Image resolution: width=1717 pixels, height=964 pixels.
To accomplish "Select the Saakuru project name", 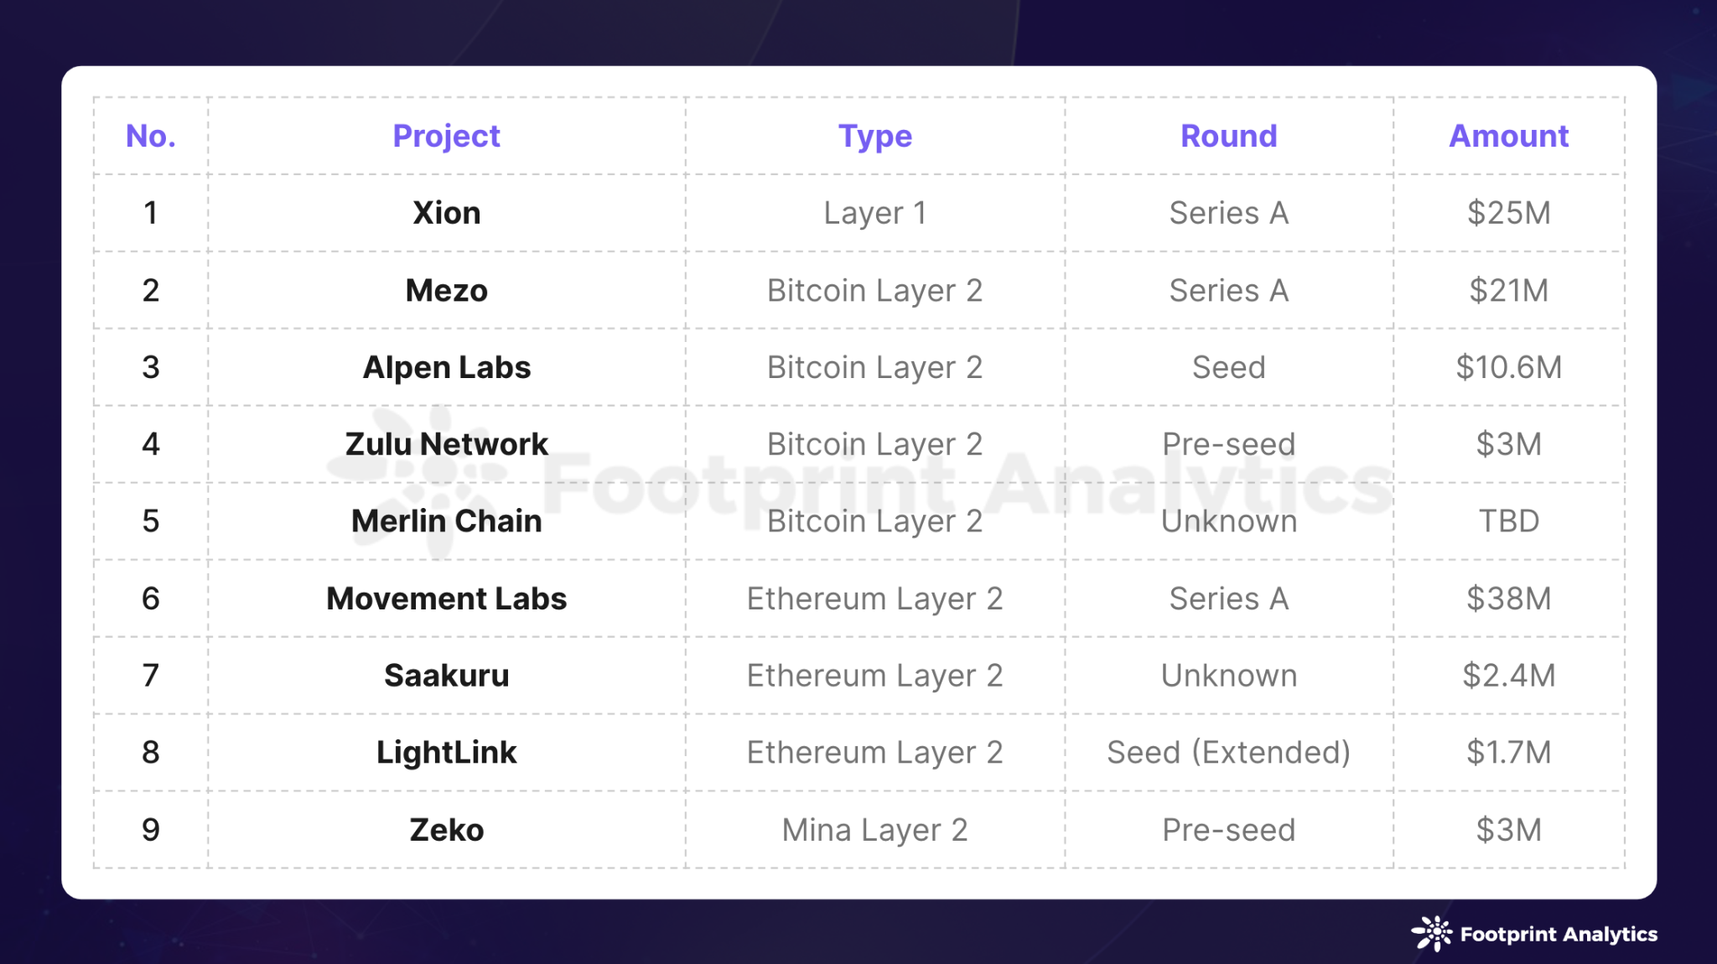I will 446,676.
